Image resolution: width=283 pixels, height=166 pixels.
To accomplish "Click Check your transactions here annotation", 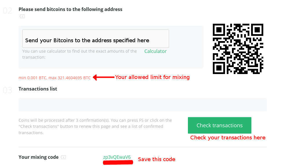I will pos(228,138).
